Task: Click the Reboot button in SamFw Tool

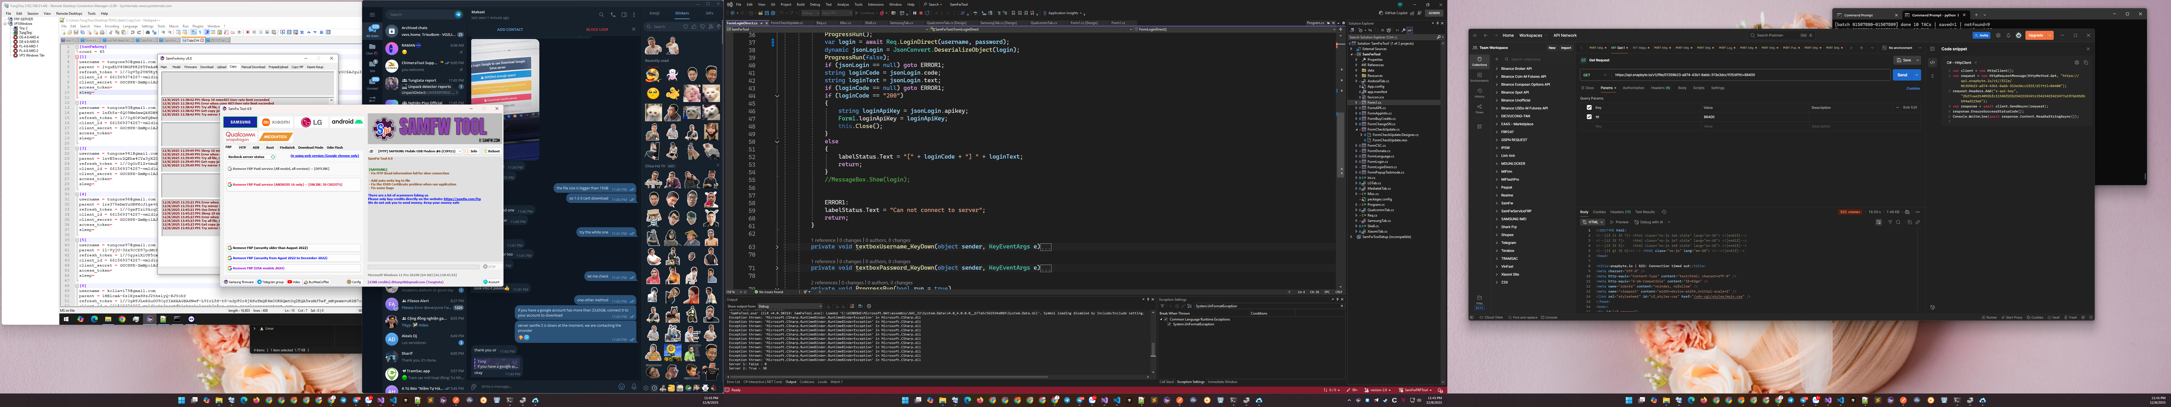Action: click(492, 152)
